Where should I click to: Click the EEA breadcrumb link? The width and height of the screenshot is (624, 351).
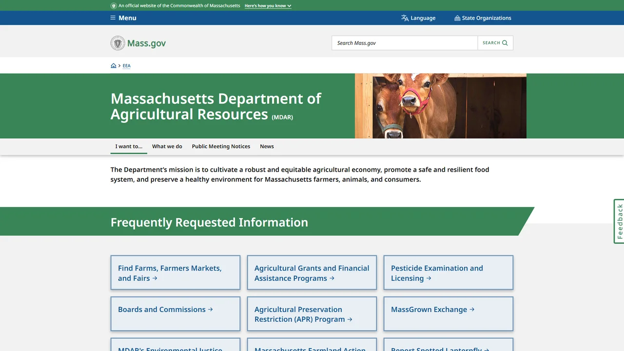pyautogui.click(x=127, y=65)
